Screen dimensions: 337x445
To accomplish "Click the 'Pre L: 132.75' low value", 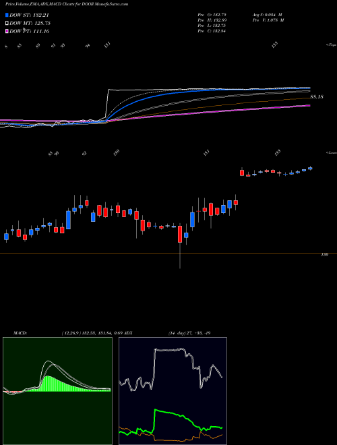I will click(212, 26).
